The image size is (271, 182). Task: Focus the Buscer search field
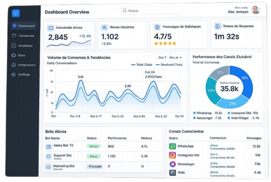click(150, 11)
